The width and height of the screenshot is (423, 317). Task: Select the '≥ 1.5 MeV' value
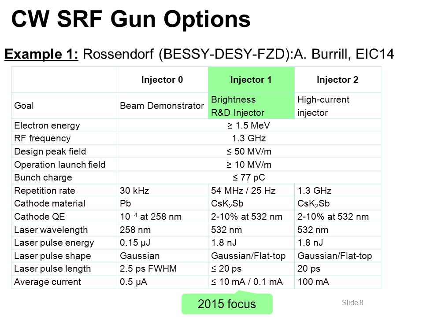coord(249,125)
